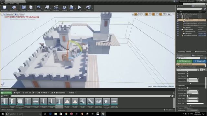Toggle the Light Shaft Bloom checkbox
Screen dimensions: 207x116
[x=188, y=96]
